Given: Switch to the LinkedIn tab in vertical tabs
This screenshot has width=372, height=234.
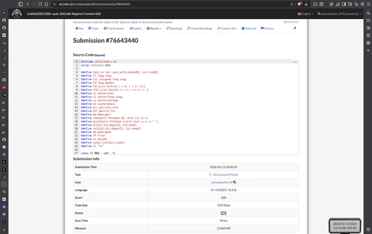Looking at the screenshot, I should [x=4, y=214].
